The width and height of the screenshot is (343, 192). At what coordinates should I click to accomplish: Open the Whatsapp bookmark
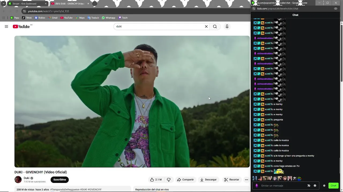point(109,18)
